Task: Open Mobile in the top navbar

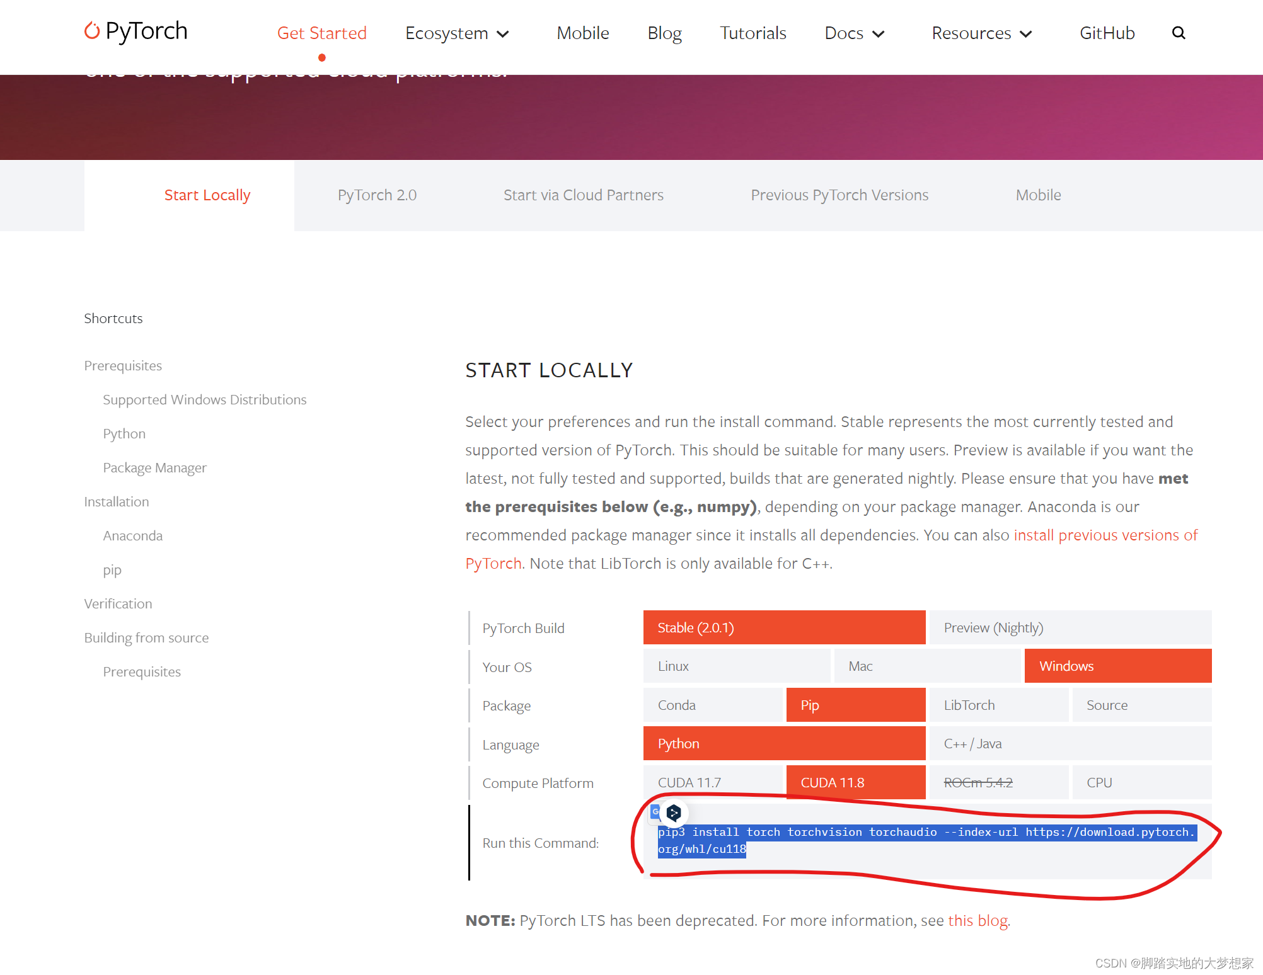Action: click(582, 33)
